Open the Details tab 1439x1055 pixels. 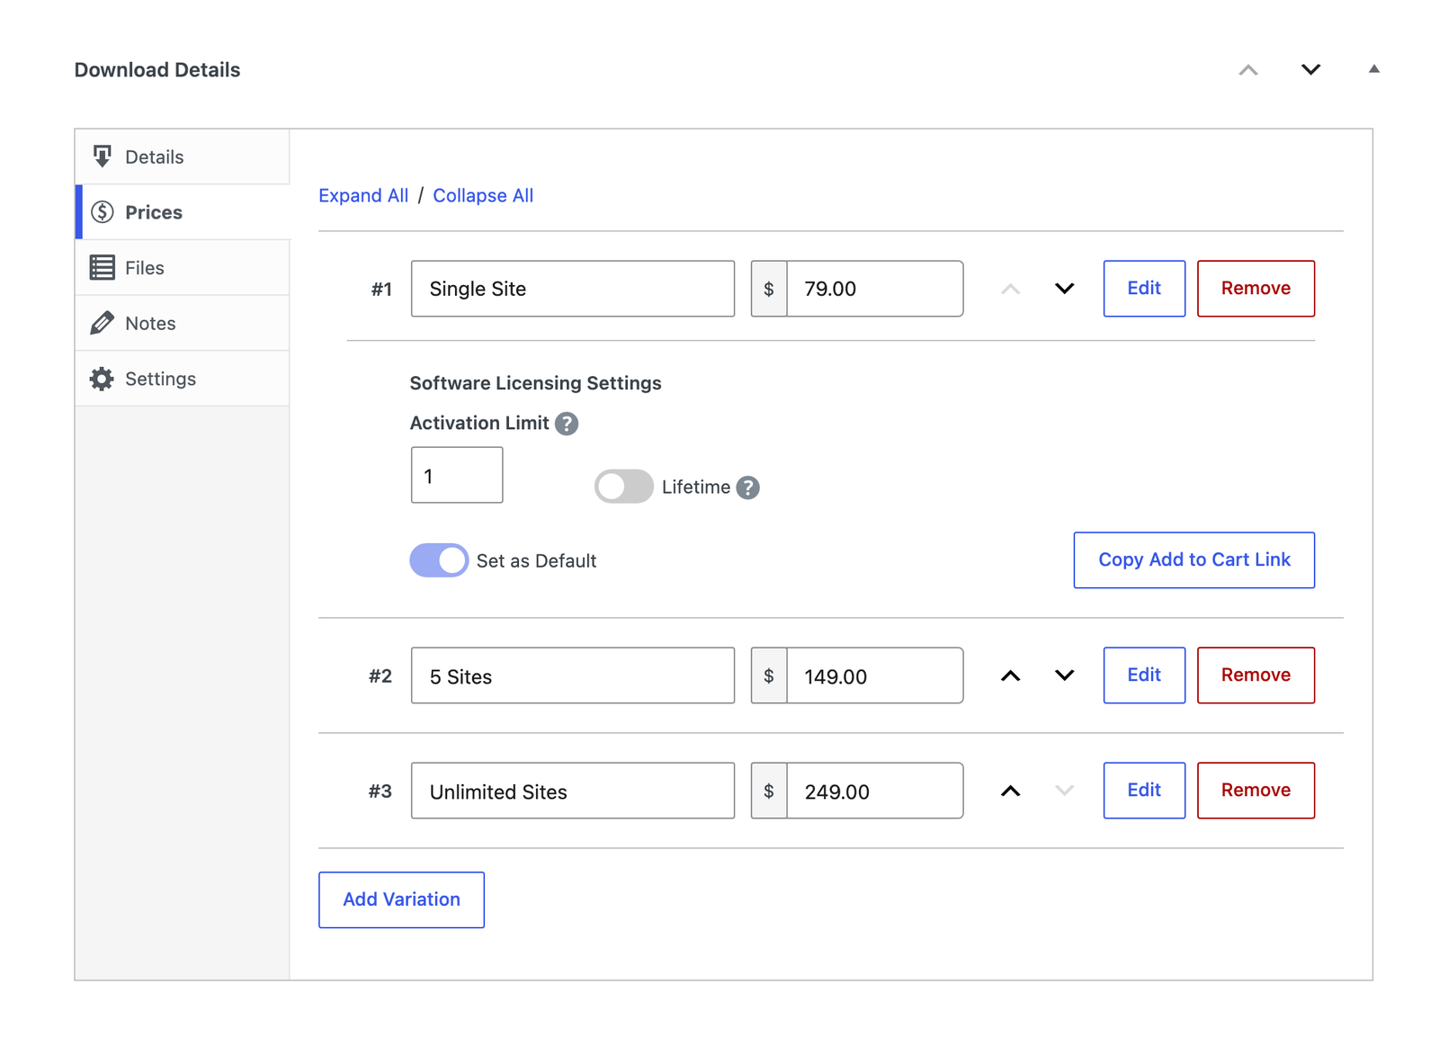(183, 156)
